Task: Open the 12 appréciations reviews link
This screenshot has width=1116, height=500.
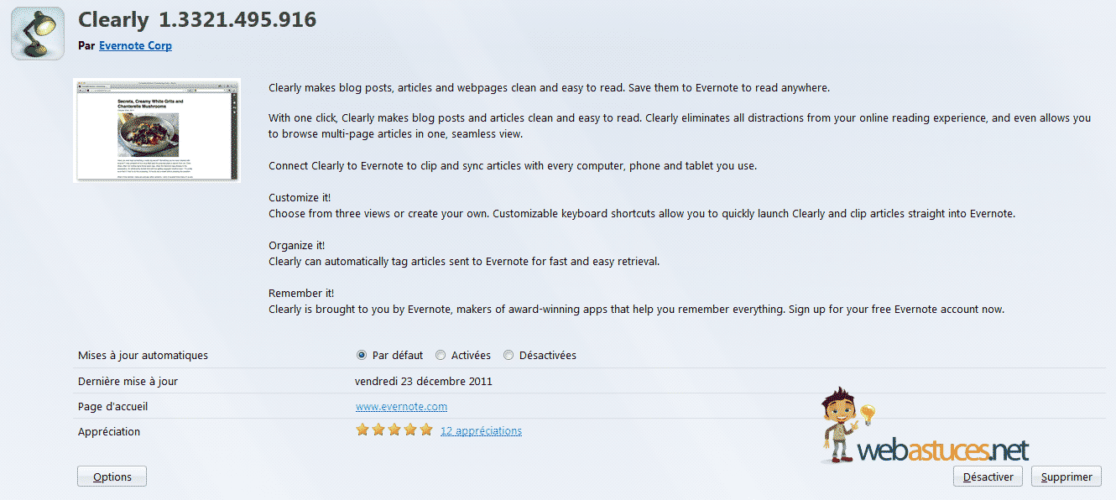Action: coord(481,431)
